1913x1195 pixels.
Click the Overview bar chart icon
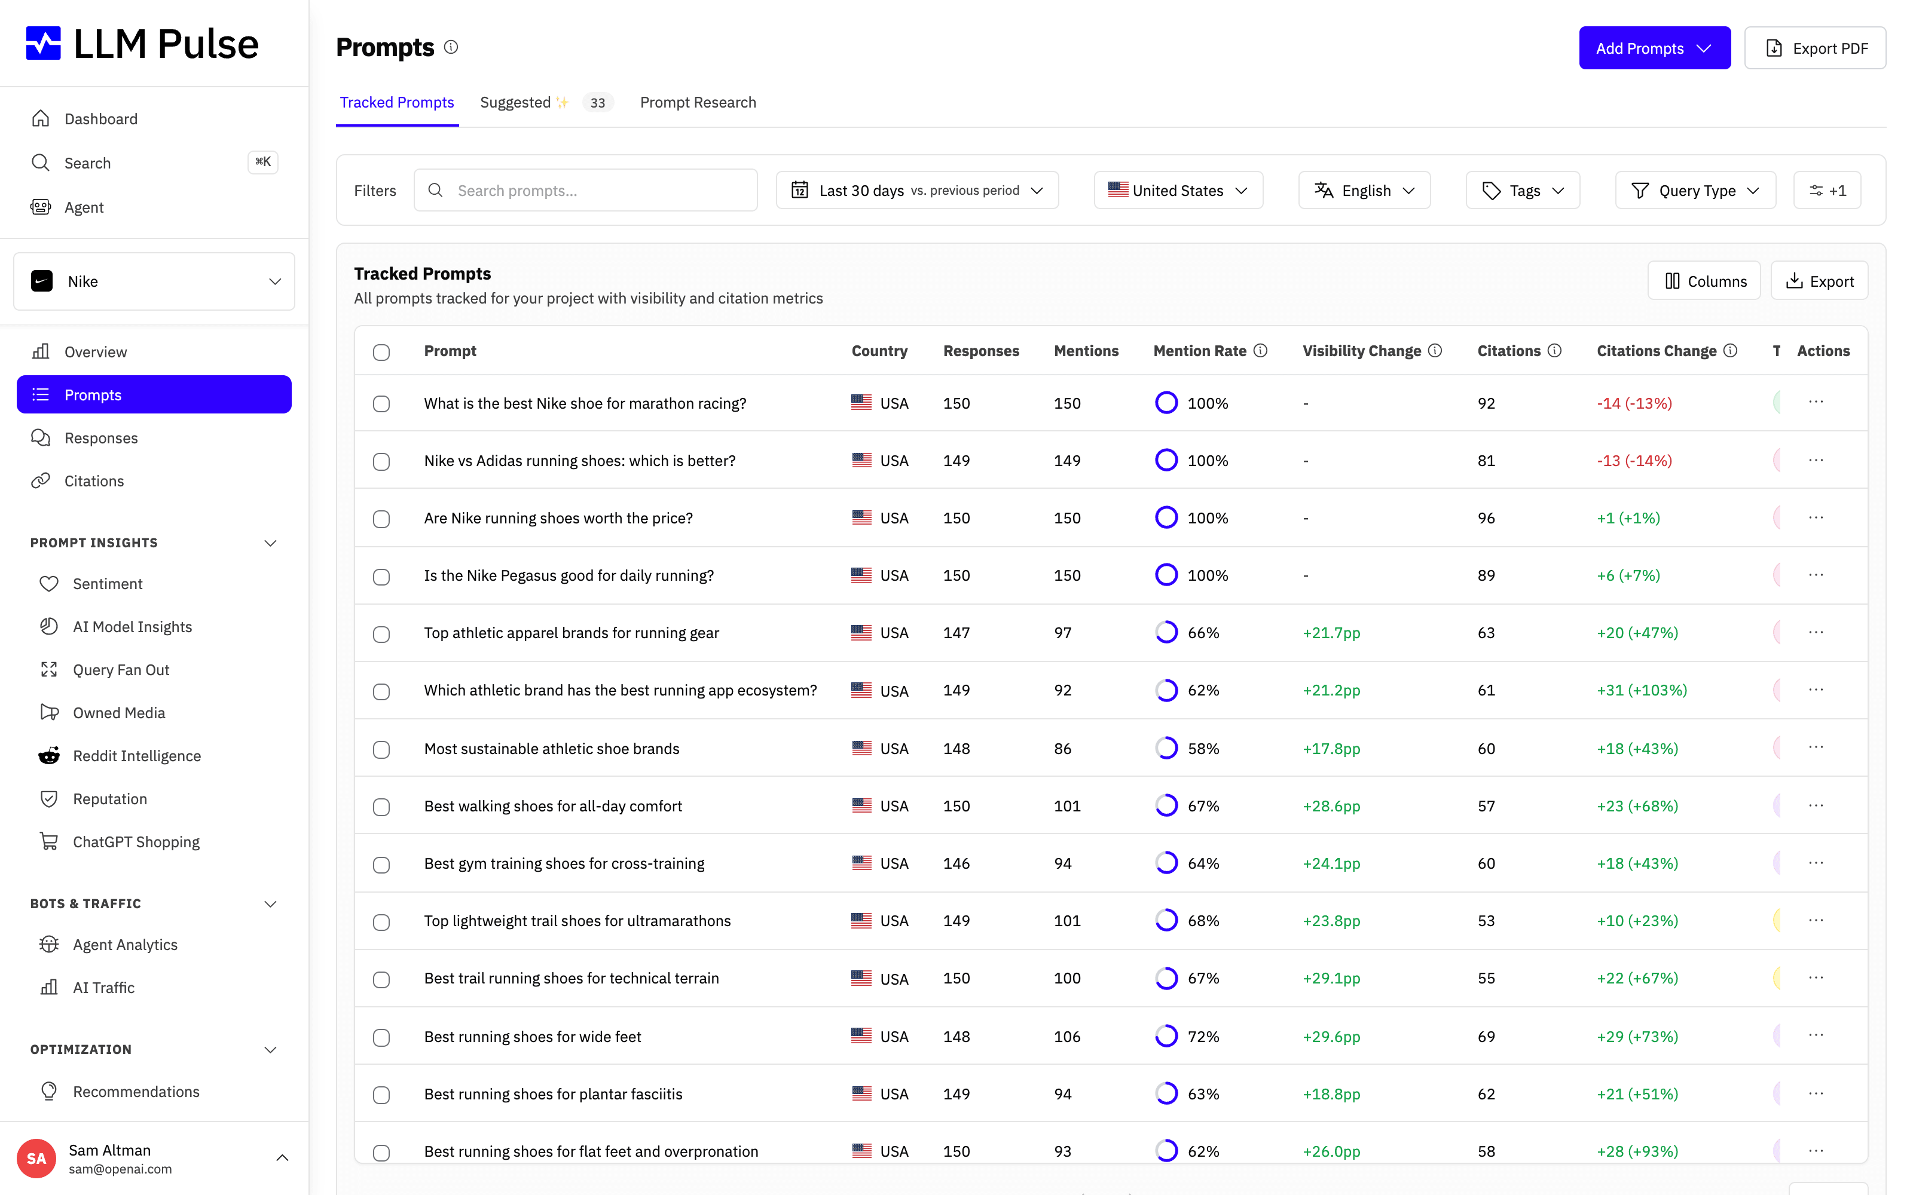40,352
